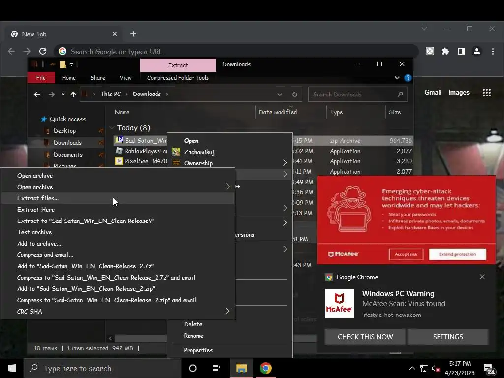Open Chrome side panel icon

[461, 51]
